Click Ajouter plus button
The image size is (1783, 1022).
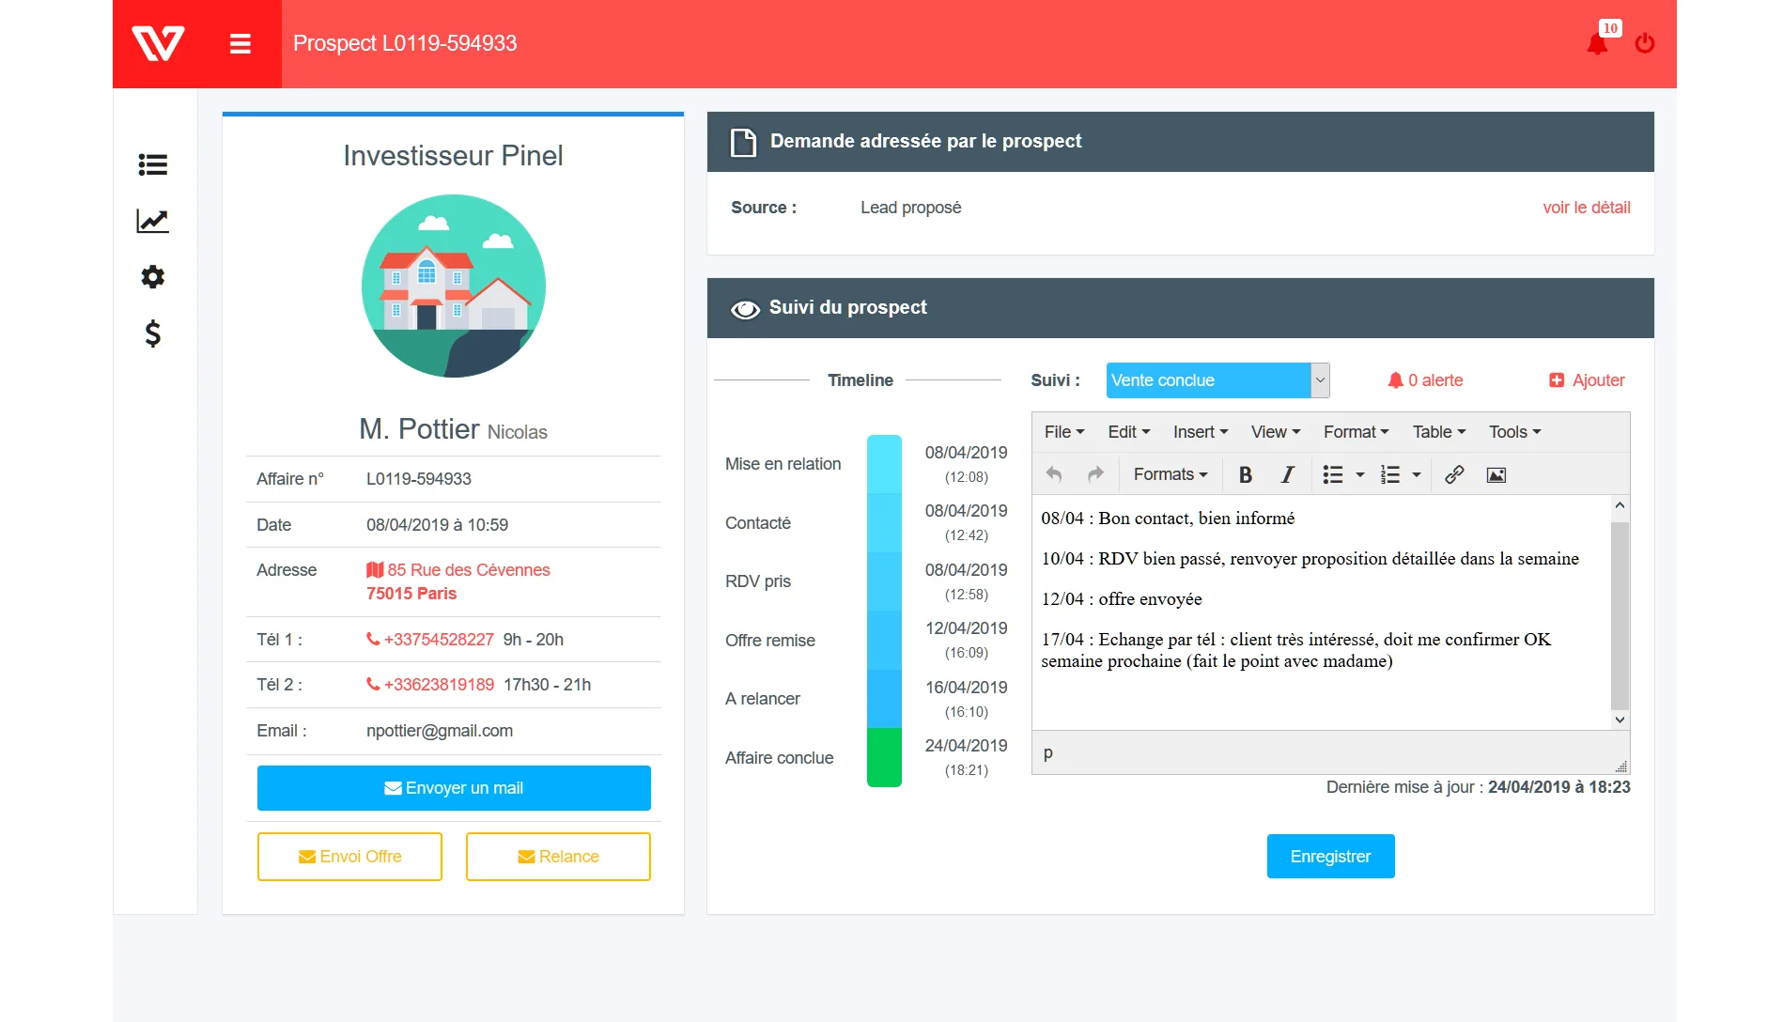point(1587,380)
